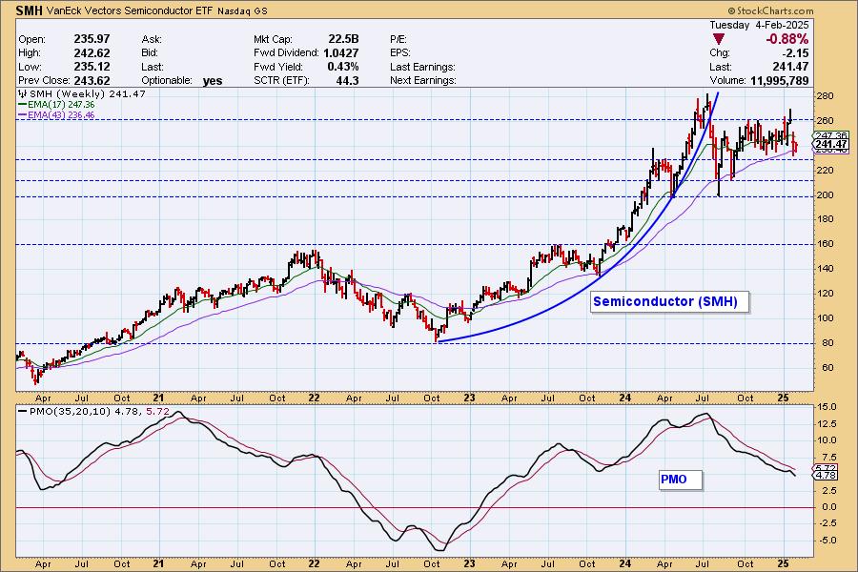Click the date Tuesday 4-Feb-2025

click(x=759, y=25)
